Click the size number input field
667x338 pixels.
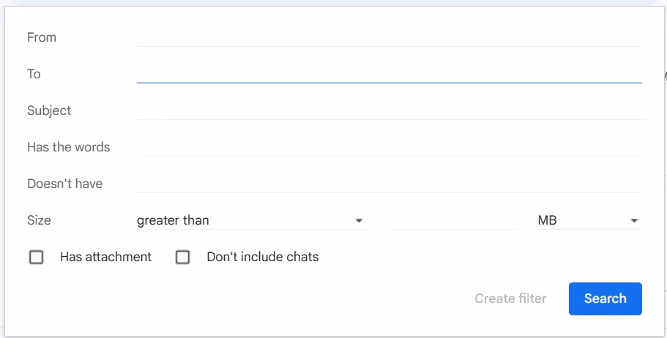[452, 220]
